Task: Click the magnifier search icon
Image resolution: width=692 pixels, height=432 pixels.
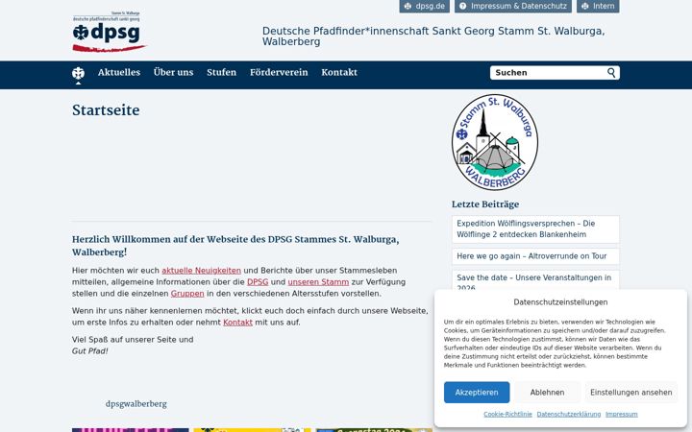Action: [611, 72]
